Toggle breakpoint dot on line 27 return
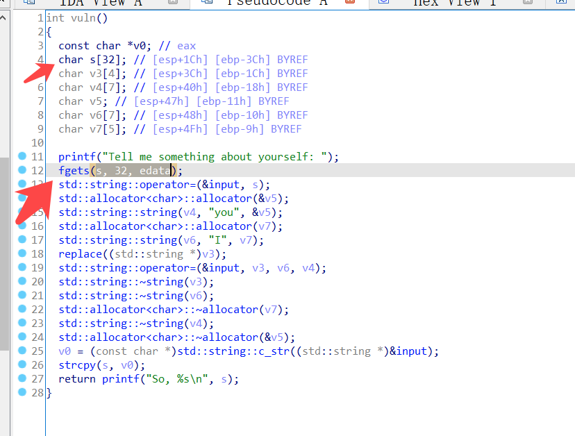This screenshot has height=436, width=575. coord(22,378)
